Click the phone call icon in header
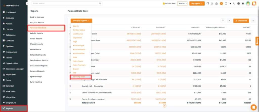259x112 pixels. point(234,4)
